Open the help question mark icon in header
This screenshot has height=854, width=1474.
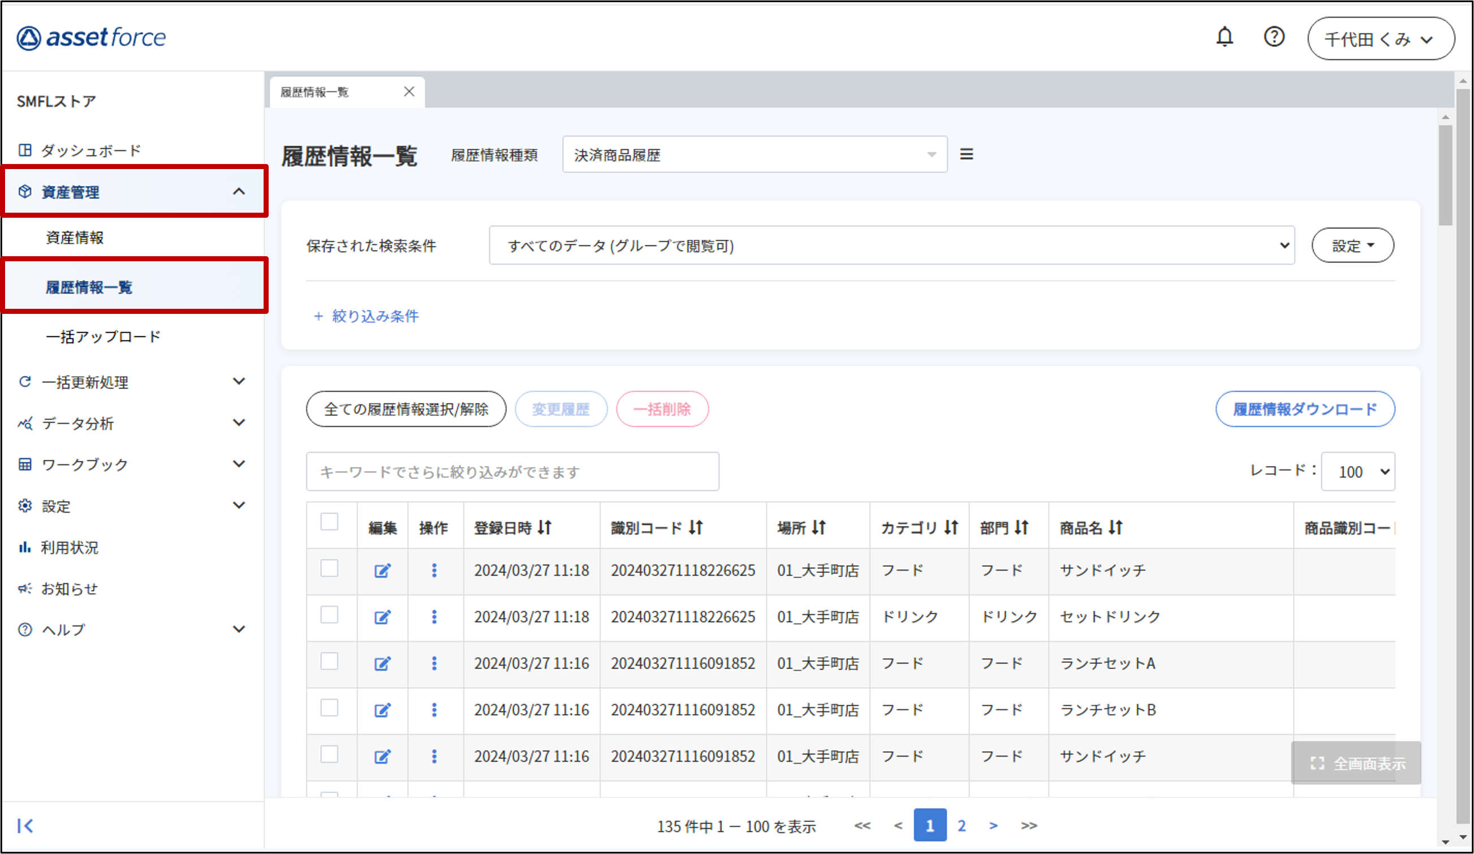tap(1273, 37)
